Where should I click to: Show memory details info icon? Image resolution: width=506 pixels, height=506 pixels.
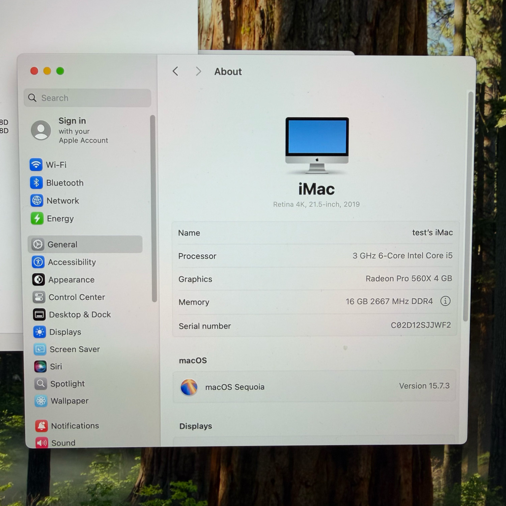[x=445, y=301]
